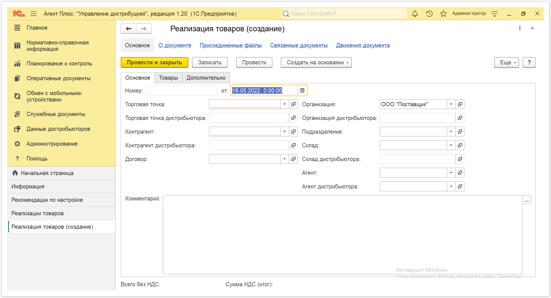Click the forward navigation arrow
This screenshot has height=298, width=551.
point(144,29)
